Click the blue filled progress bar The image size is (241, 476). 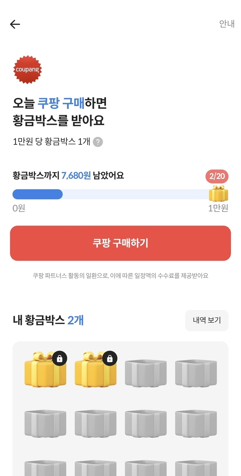coord(37,194)
